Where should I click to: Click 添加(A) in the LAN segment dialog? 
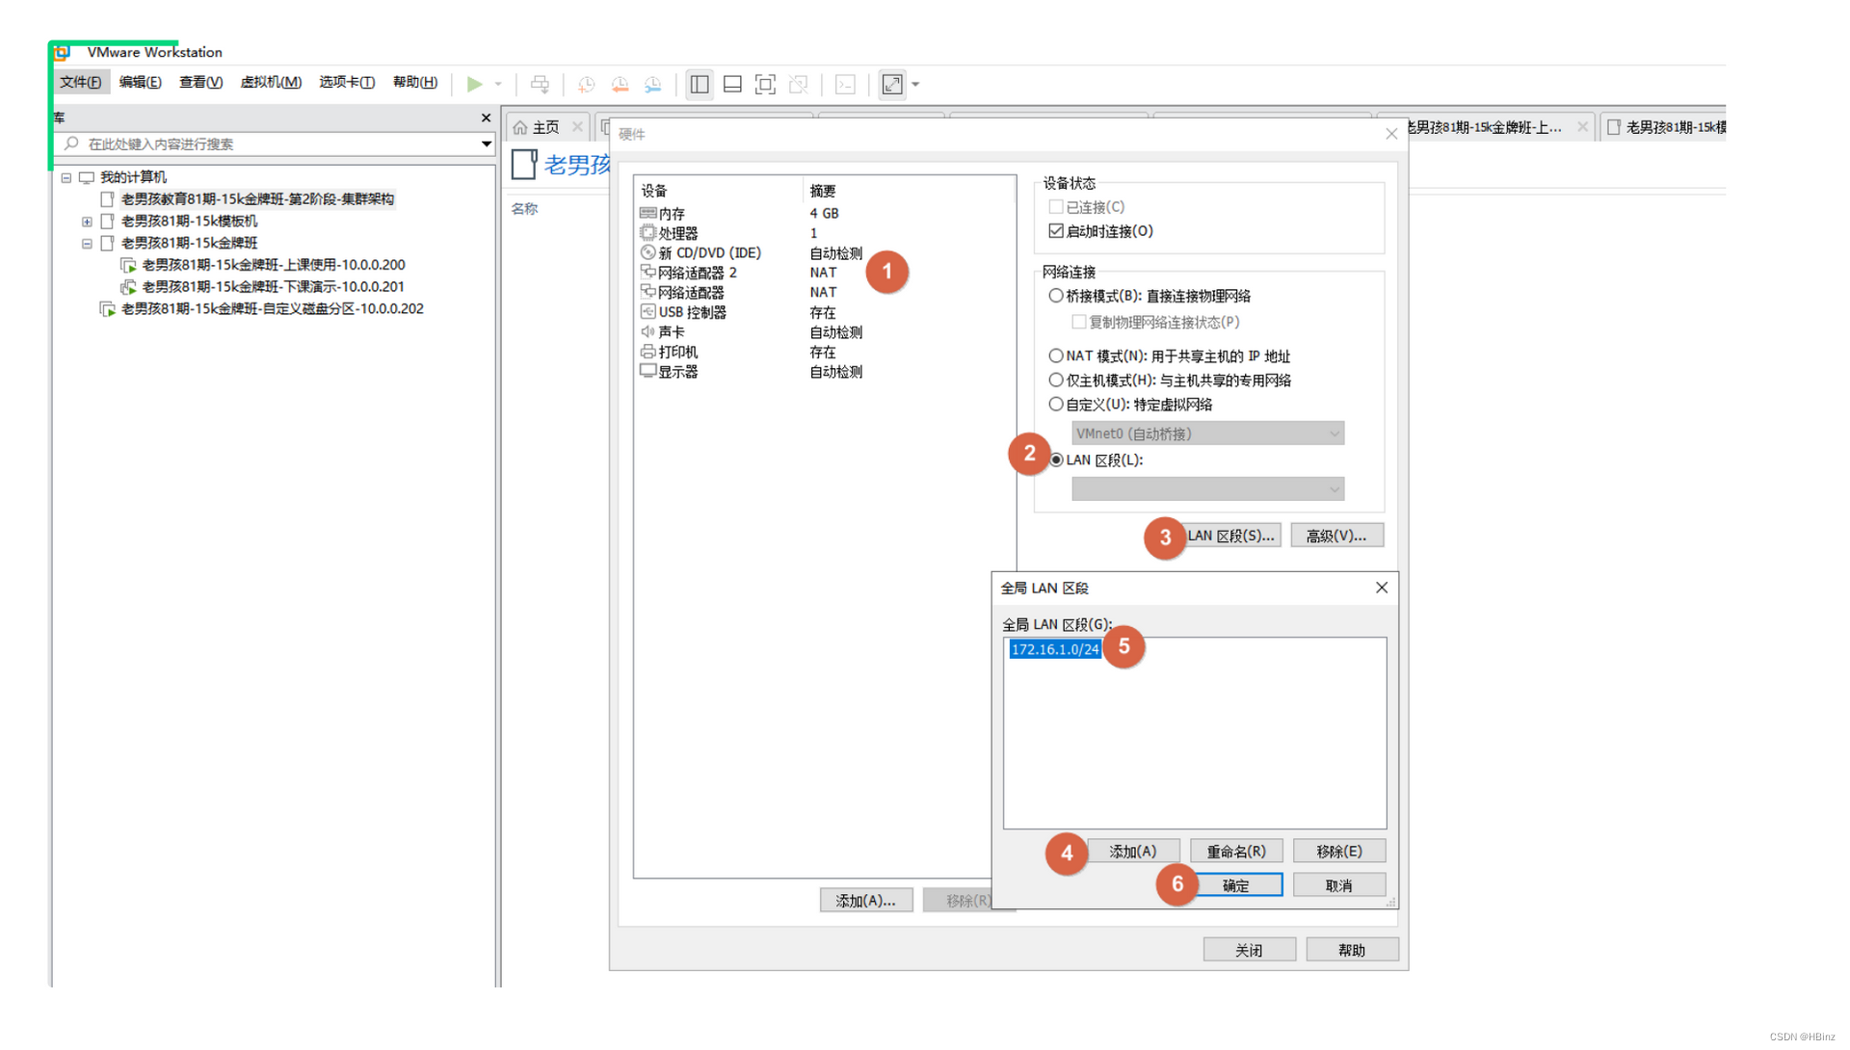[x=1132, y=852]
